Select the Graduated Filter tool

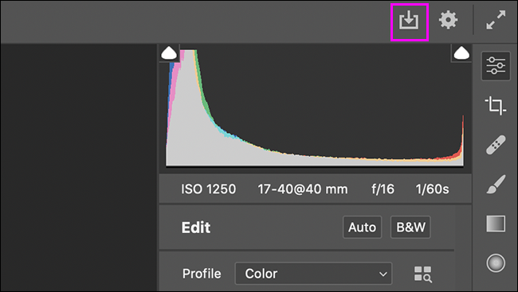[x=496, y=224]
